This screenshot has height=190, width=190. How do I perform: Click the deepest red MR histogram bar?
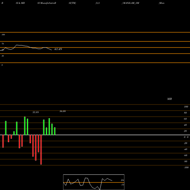41,150
